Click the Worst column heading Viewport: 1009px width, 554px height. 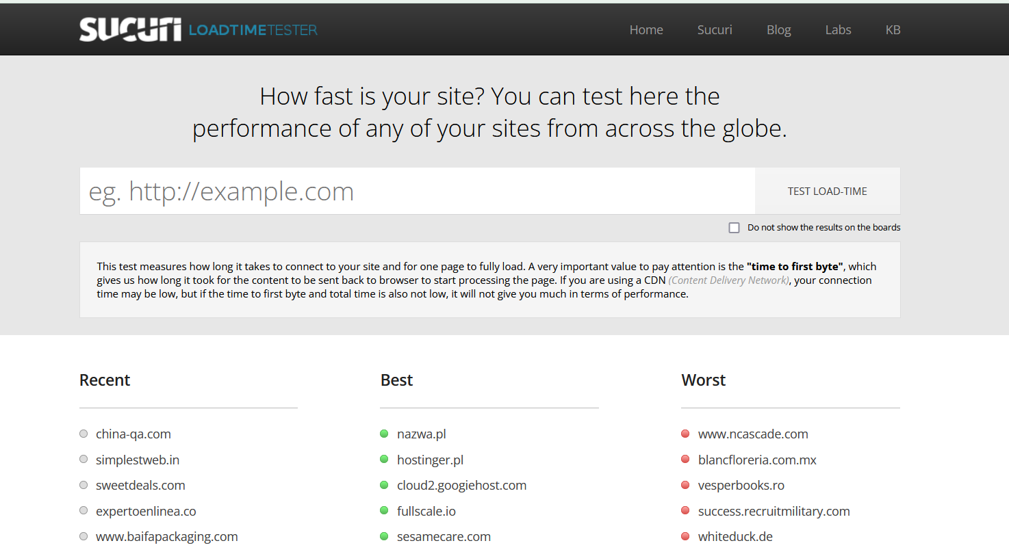[704, 380]
